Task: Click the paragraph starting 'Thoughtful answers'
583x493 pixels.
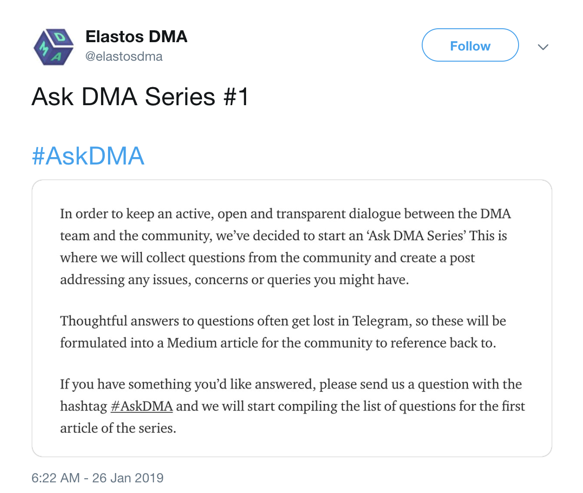Action: pos(283,332)
